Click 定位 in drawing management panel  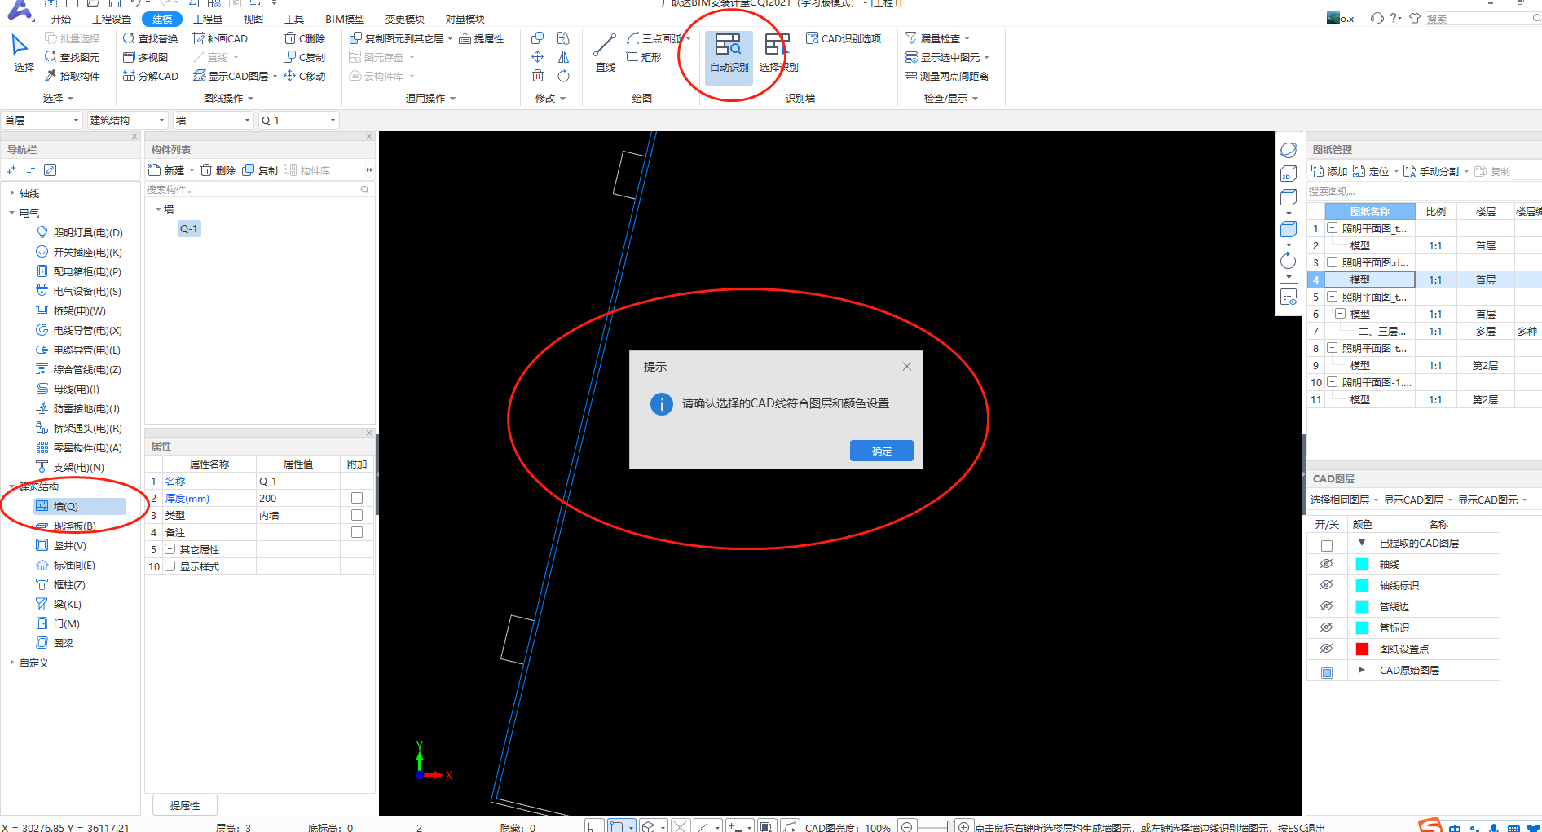pos(1371,171)
